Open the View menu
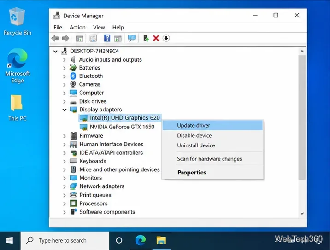 coord(99,27)
